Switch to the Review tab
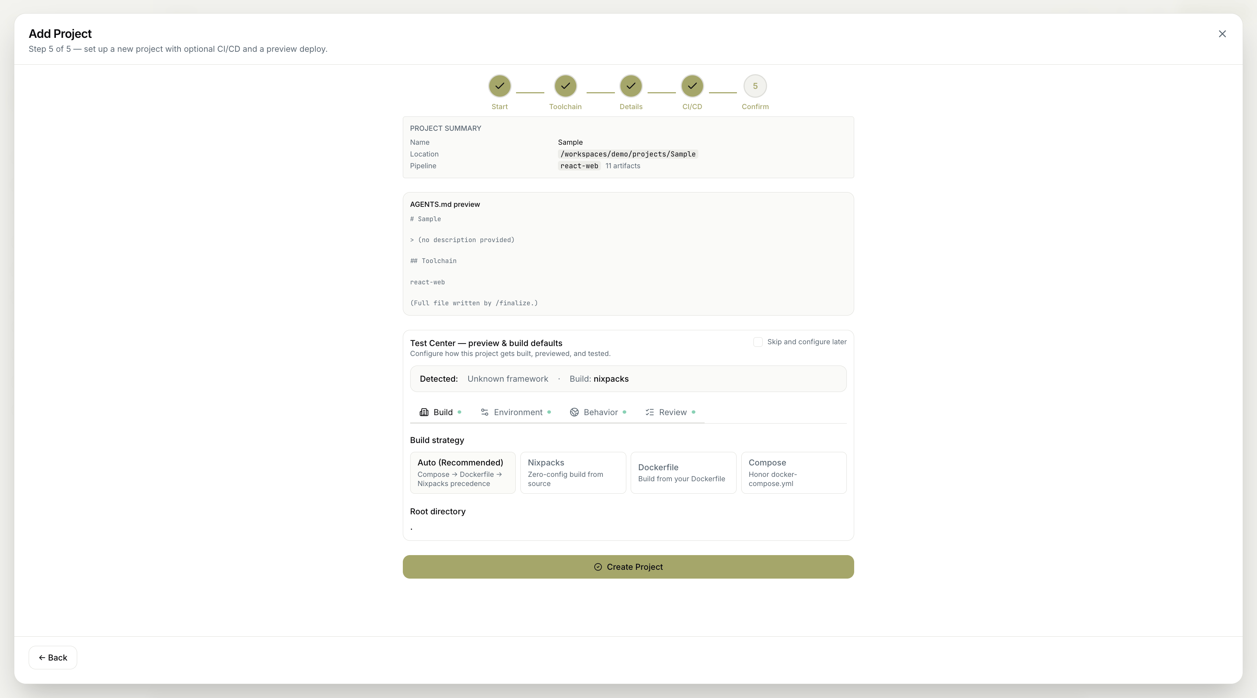The height and width of the screenshot is (698, 1257). [x=670, y=412]
